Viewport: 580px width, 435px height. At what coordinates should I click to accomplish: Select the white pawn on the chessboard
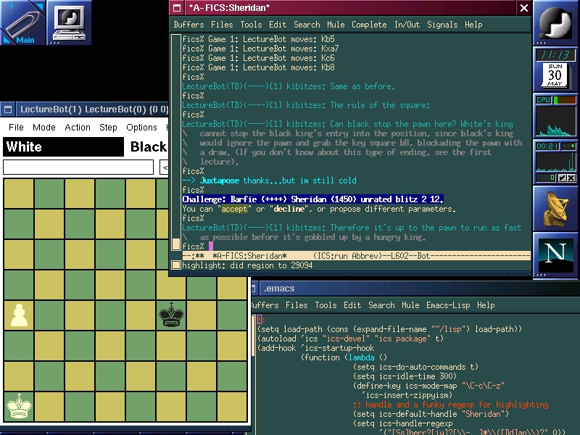coord(19,315)
